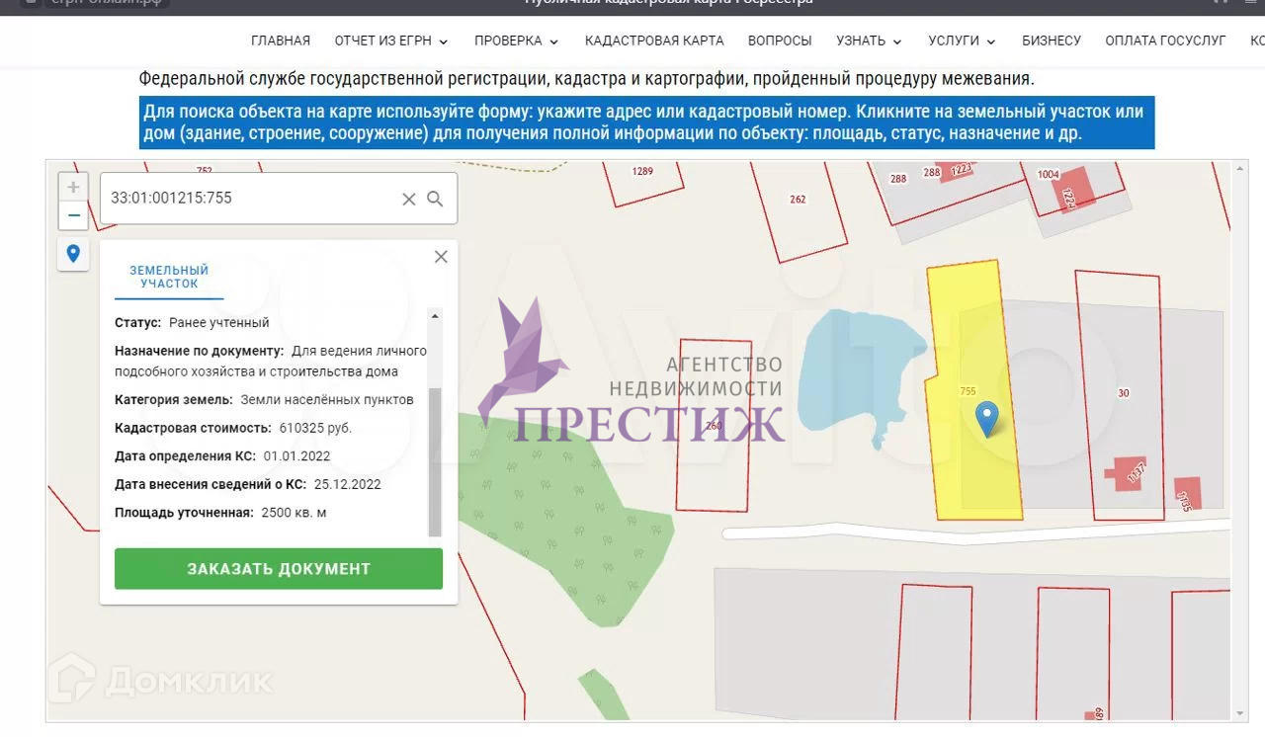The width and height of the screenshot is (1265, 737).
Task: Click the up arrow of info panel scrollbar
Action: (x=435, y=316)
